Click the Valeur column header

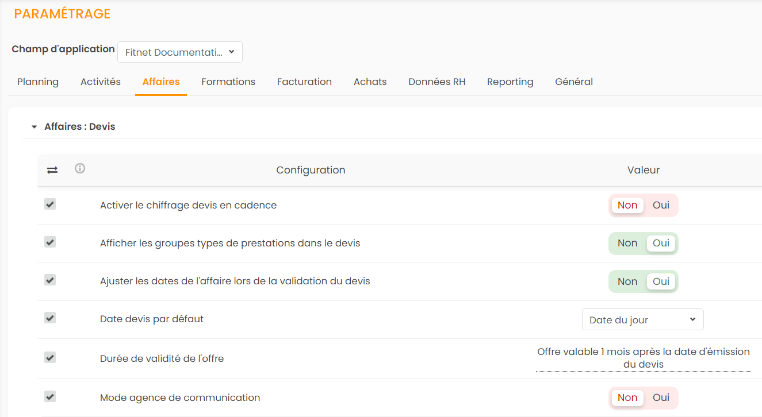(643, 170)
